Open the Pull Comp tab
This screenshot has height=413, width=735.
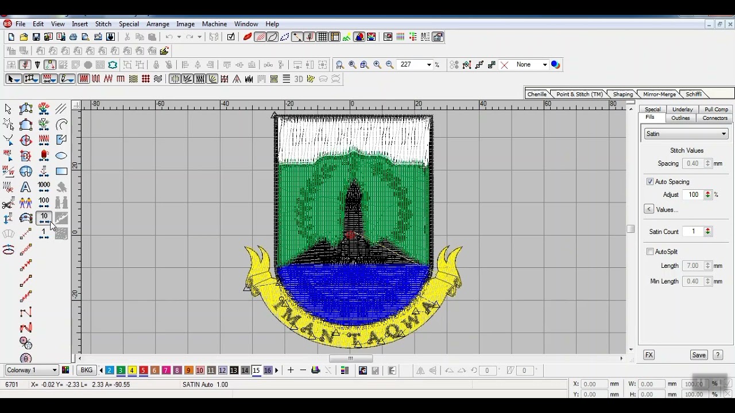tap(716, 109)
